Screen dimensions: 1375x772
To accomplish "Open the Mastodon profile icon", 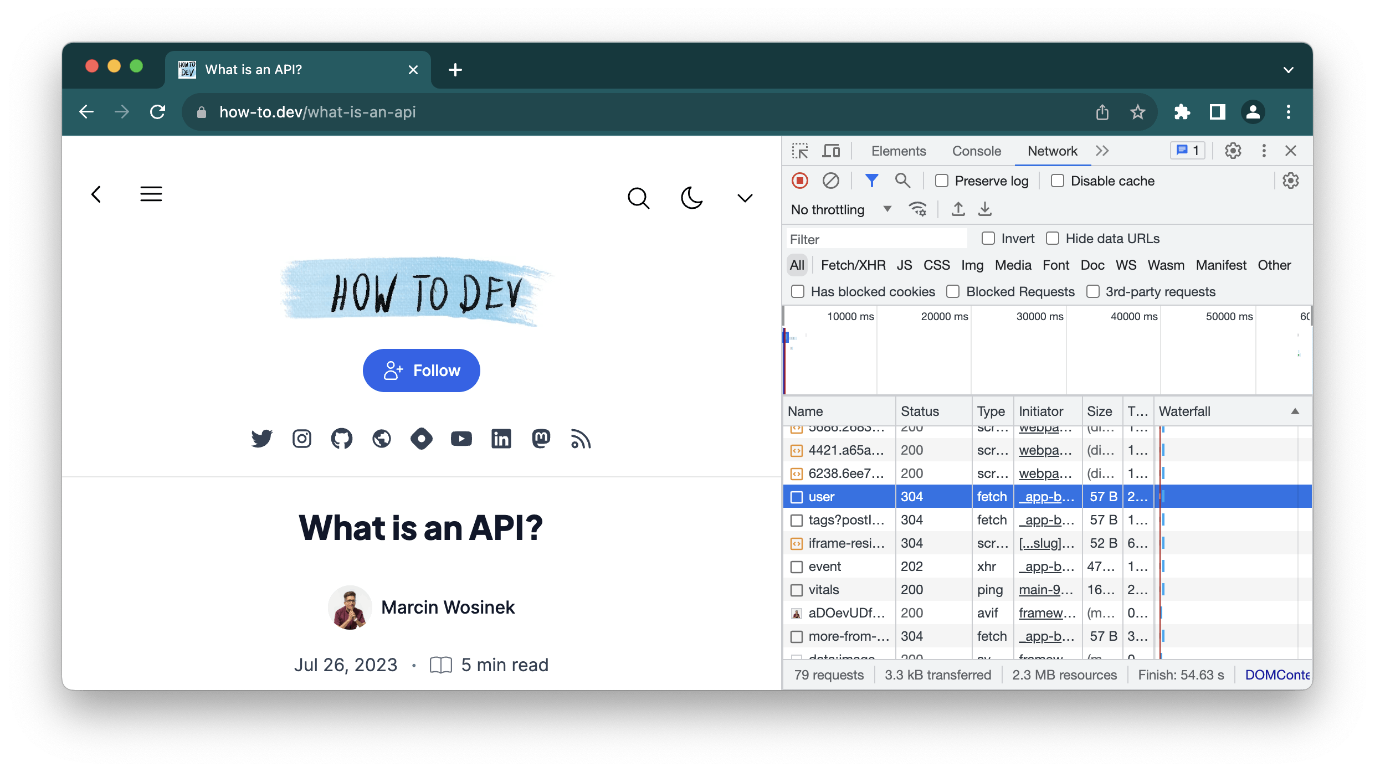I will 541,439.
